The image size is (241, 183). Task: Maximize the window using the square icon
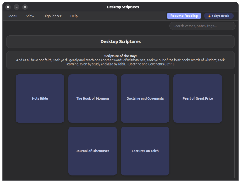(x=25, y=7)
